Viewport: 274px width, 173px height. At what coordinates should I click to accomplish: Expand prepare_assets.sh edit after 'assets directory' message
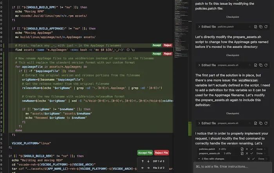pos(199,65)
